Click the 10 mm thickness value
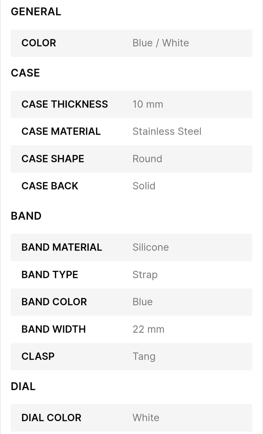 pos(148,104)
